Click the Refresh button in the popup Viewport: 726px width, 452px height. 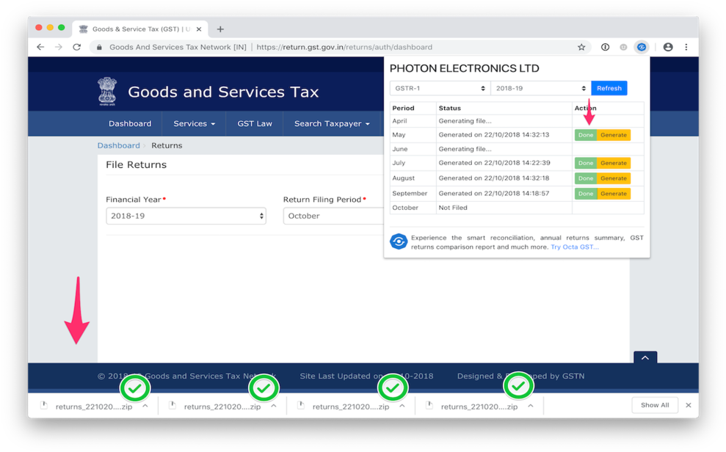click(609, 87)
